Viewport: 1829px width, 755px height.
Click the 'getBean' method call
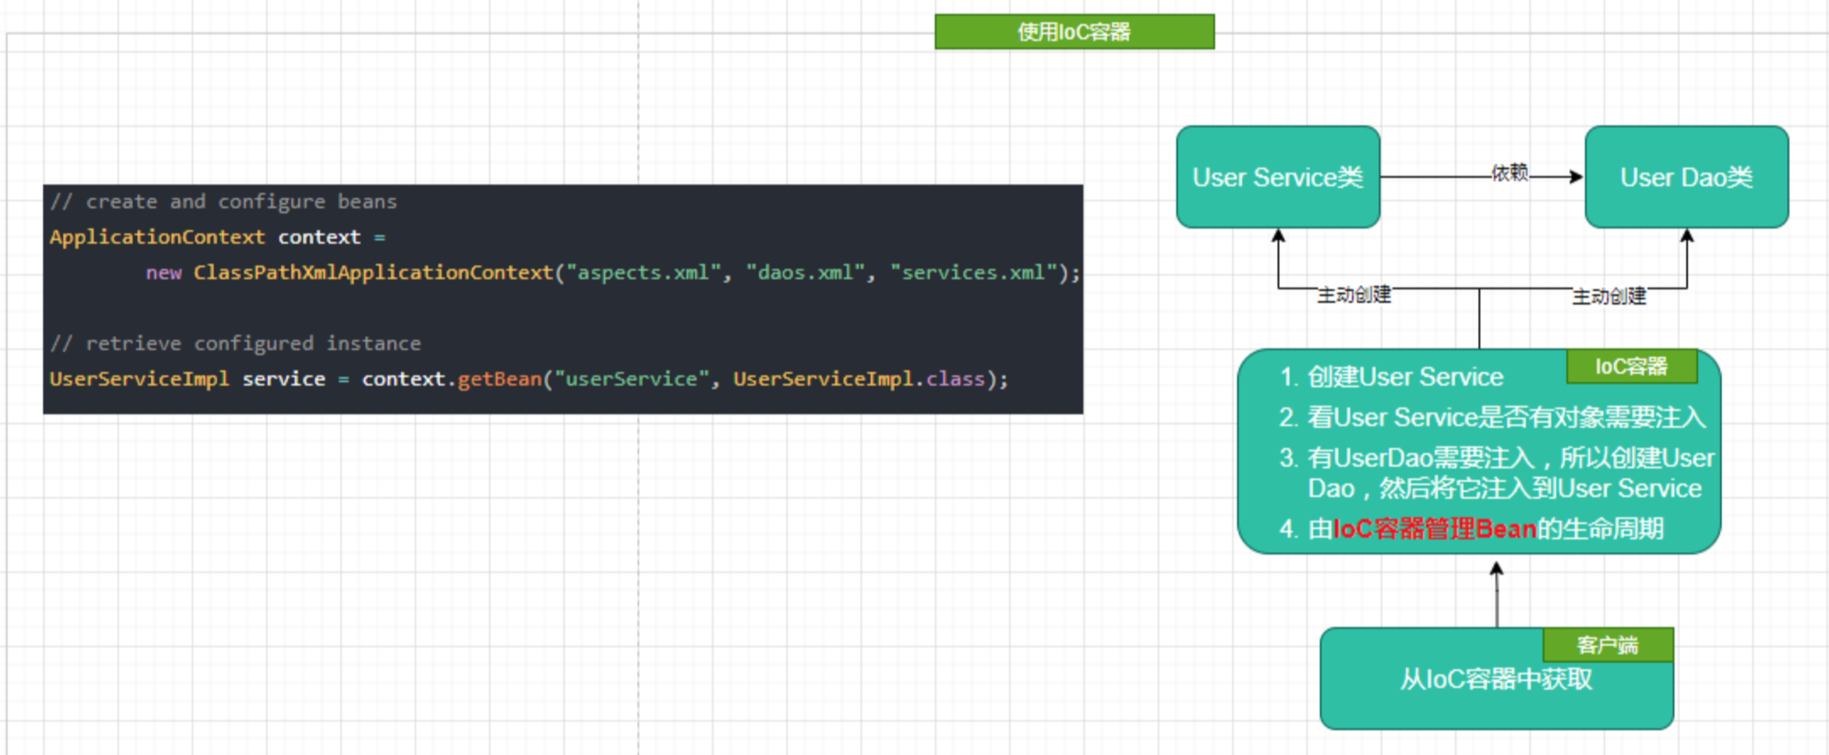pyautogui.click(x=499, y=379)
